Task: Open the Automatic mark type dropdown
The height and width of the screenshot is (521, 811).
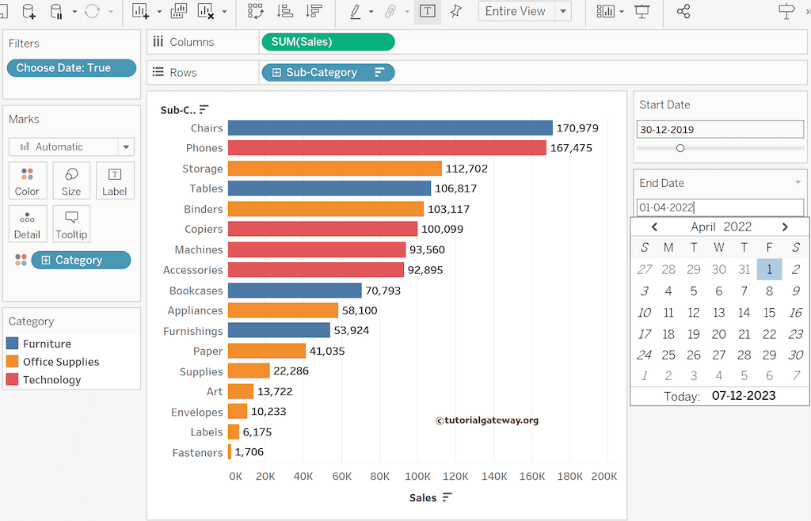Action: tap(125, 146)
